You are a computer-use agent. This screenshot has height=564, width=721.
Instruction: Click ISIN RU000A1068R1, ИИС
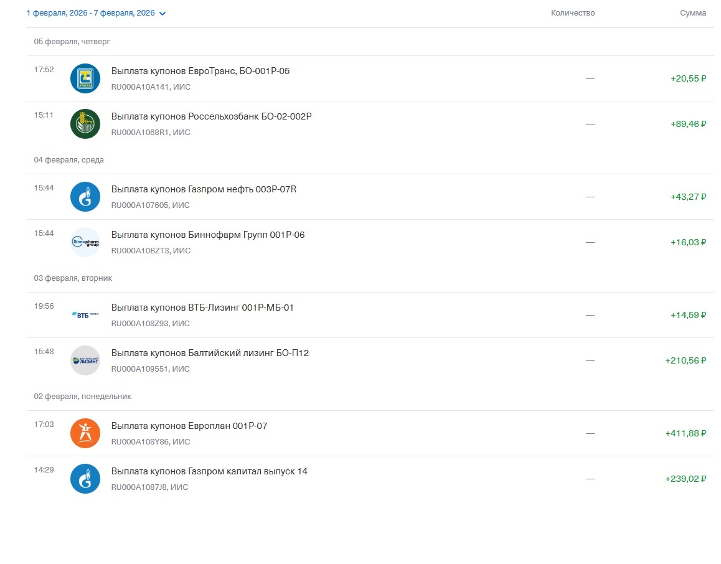pyautogui.click(x=151, y=133)
